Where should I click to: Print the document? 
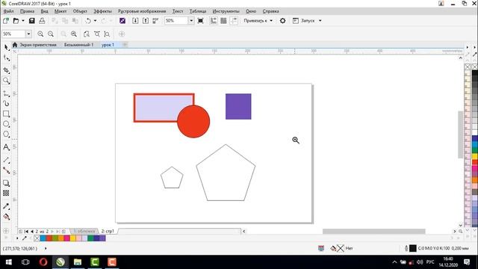(x=42, y=21)
